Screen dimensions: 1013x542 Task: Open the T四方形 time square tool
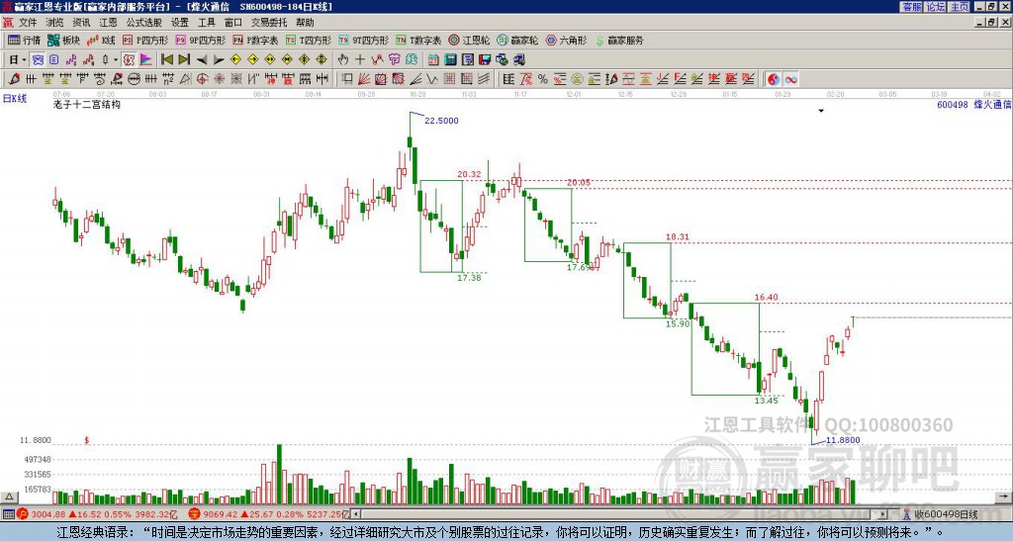[309, 40]
